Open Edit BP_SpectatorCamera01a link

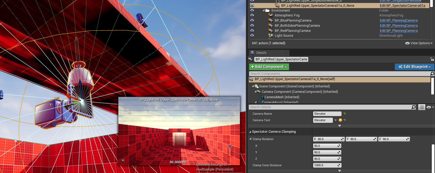[x=402, y=5]
